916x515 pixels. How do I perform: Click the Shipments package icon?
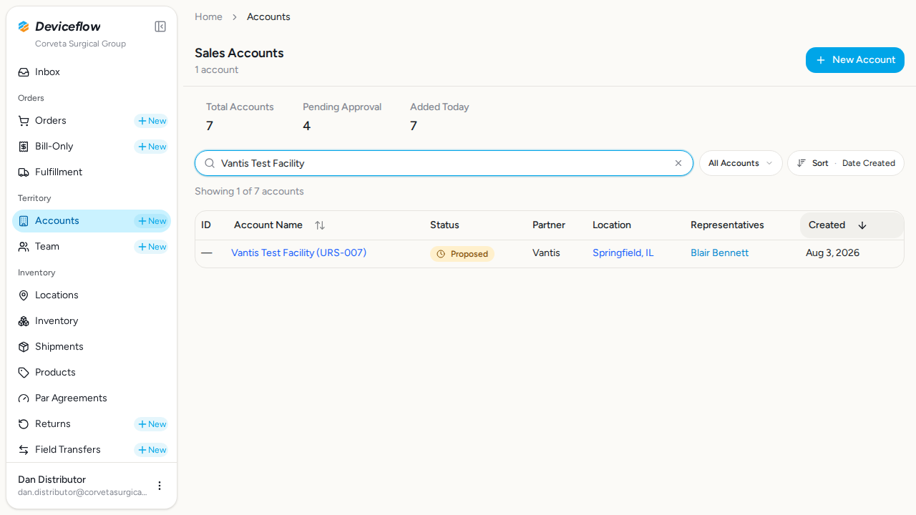pyautogui.click(x=24, y=347)
